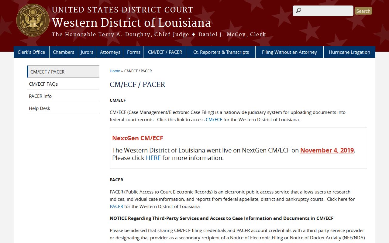
Task: Click the Western District of Louisiana title
Action: (131, 23)
